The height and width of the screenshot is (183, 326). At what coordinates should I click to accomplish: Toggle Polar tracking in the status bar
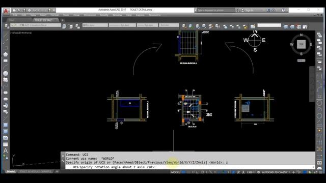(203, 172)
